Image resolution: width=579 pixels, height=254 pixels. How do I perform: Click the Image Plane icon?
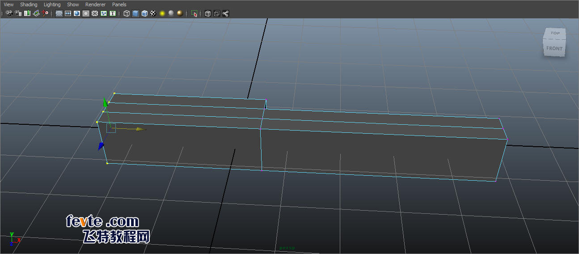pos(36,13)
